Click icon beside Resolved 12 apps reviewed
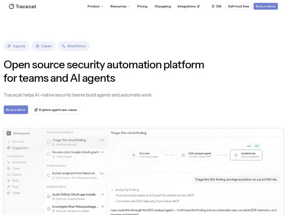The height and width of the screenshot is (215, 287). point(54,199)
